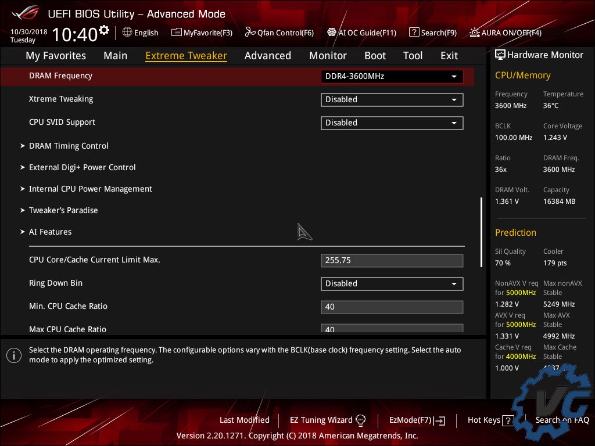595x446 pixels.
Task: Open the Xtreme Tweaking dropdown
Action: (392, 99)
